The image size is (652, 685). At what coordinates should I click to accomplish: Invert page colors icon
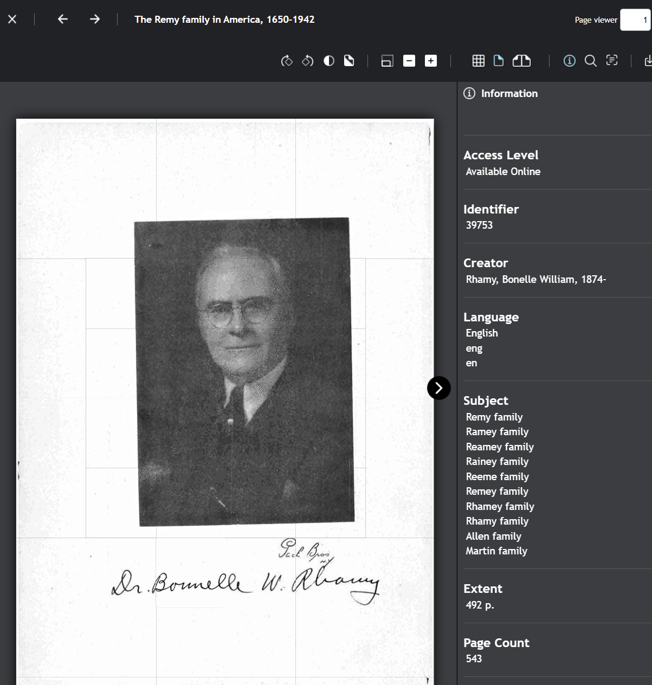[349, 61]
